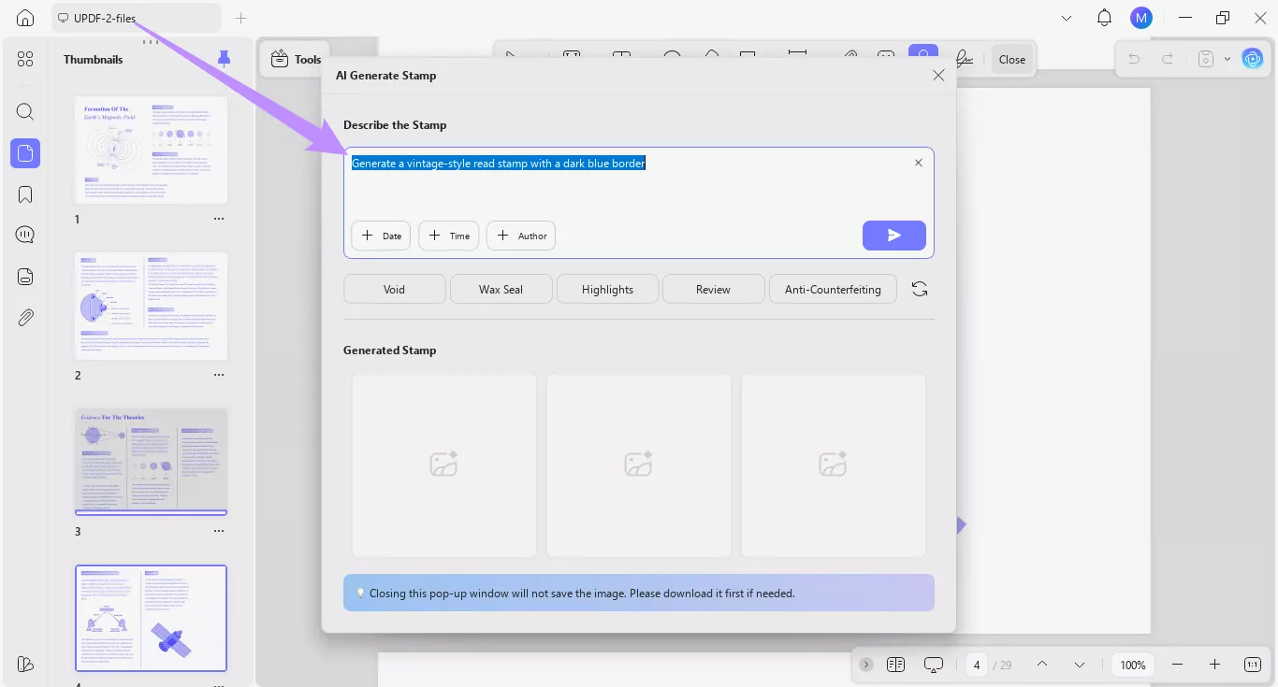Select the third generated stamp placeholder

point(834,465)
